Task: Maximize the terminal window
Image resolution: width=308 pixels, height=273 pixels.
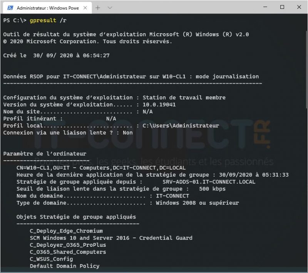Action: (x=282, y=7)
